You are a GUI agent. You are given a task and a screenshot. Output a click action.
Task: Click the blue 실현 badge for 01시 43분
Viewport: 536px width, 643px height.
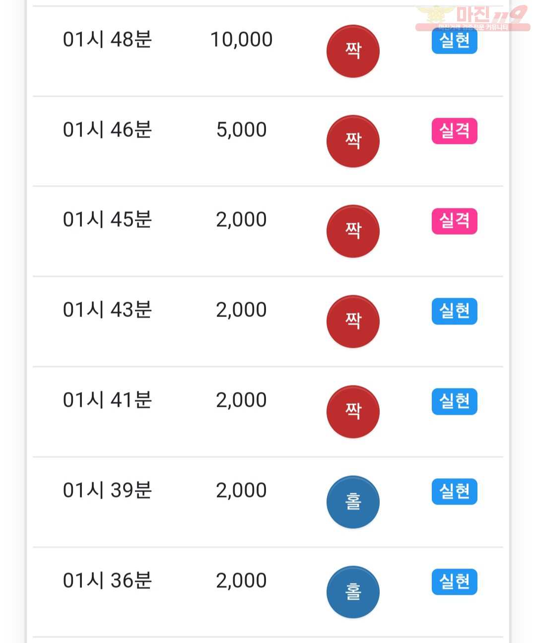455,311
